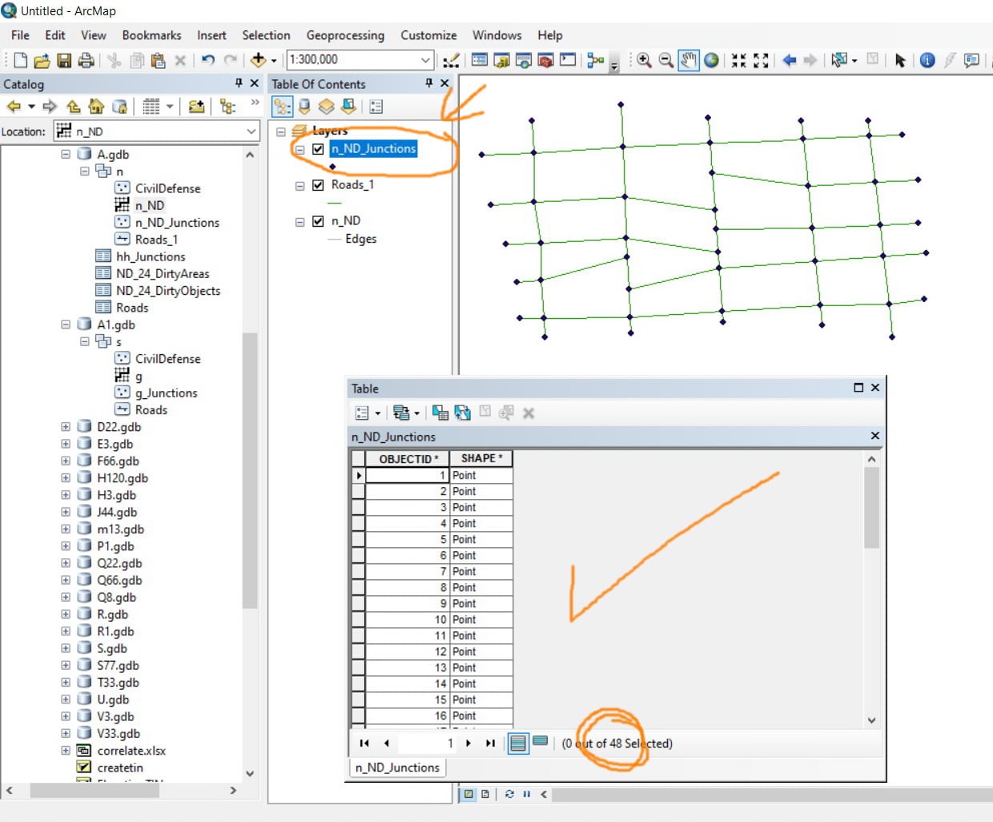Open the Catalog Location dropdown
This screenshot has height=822, width=993.
[x=251, y=131]
